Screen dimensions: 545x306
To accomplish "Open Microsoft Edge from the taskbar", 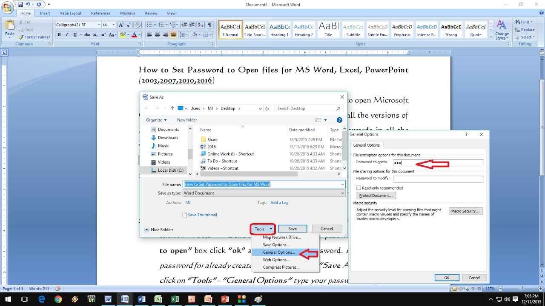I will tap(42, 299).
